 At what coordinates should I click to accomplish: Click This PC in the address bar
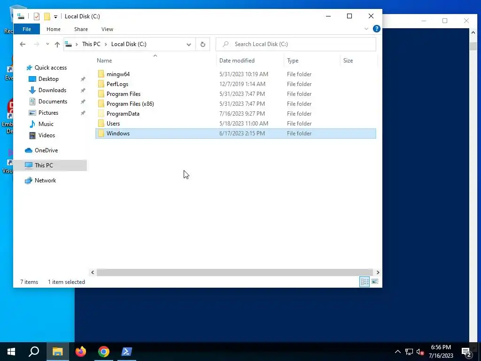pyautogui.click(x=91, y=44)
